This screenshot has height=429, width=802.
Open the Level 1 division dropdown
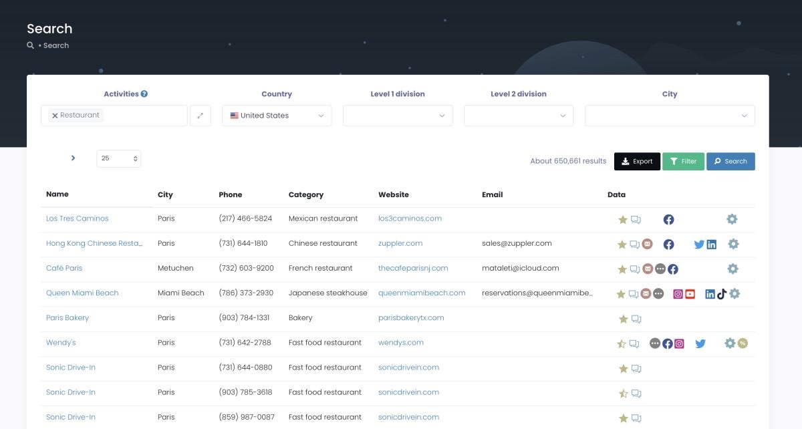point(398,116)
